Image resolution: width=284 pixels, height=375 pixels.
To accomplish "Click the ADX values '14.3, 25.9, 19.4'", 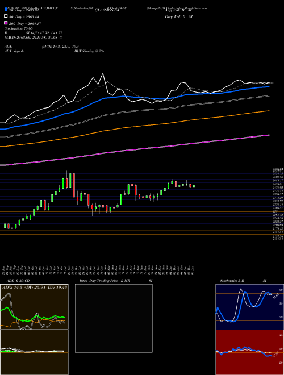I will (66, 47).
